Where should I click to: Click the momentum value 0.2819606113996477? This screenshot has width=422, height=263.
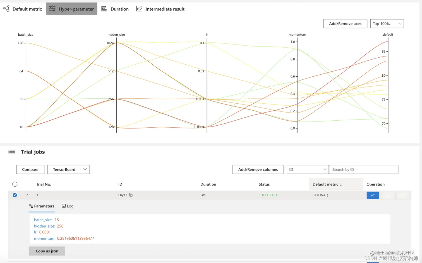tap(76, 238)
